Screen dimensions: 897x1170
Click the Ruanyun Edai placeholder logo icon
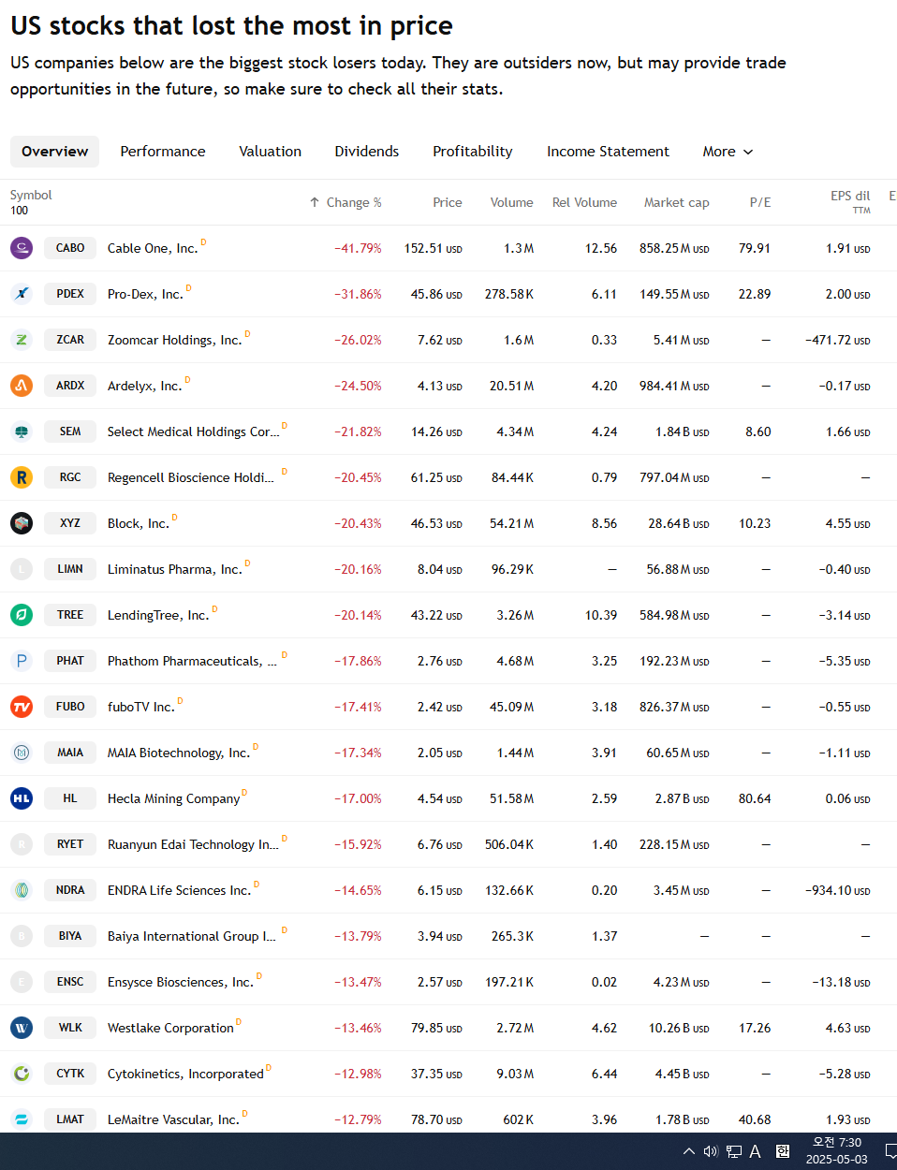tap(22, 844)
